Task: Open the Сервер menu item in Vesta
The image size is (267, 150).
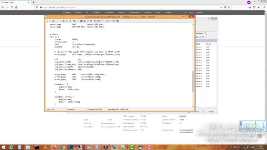Action: [168, 12]
